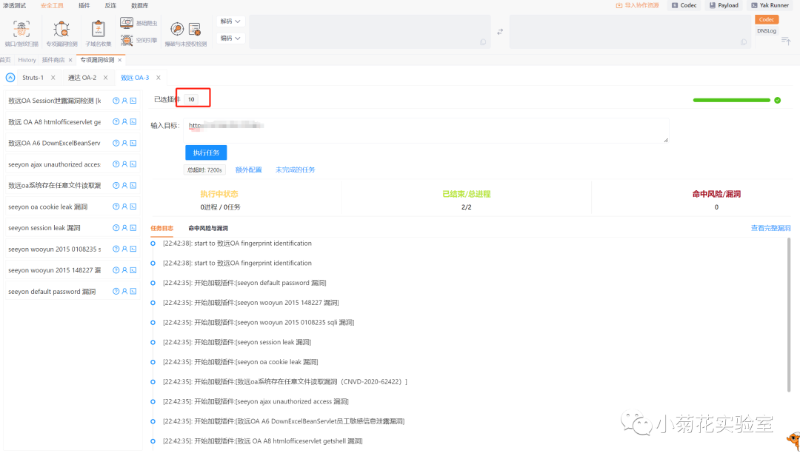Close the 致远 OA-3 sub-tab
The height and width of the screenshot is (459, 800).
[159, 78]
